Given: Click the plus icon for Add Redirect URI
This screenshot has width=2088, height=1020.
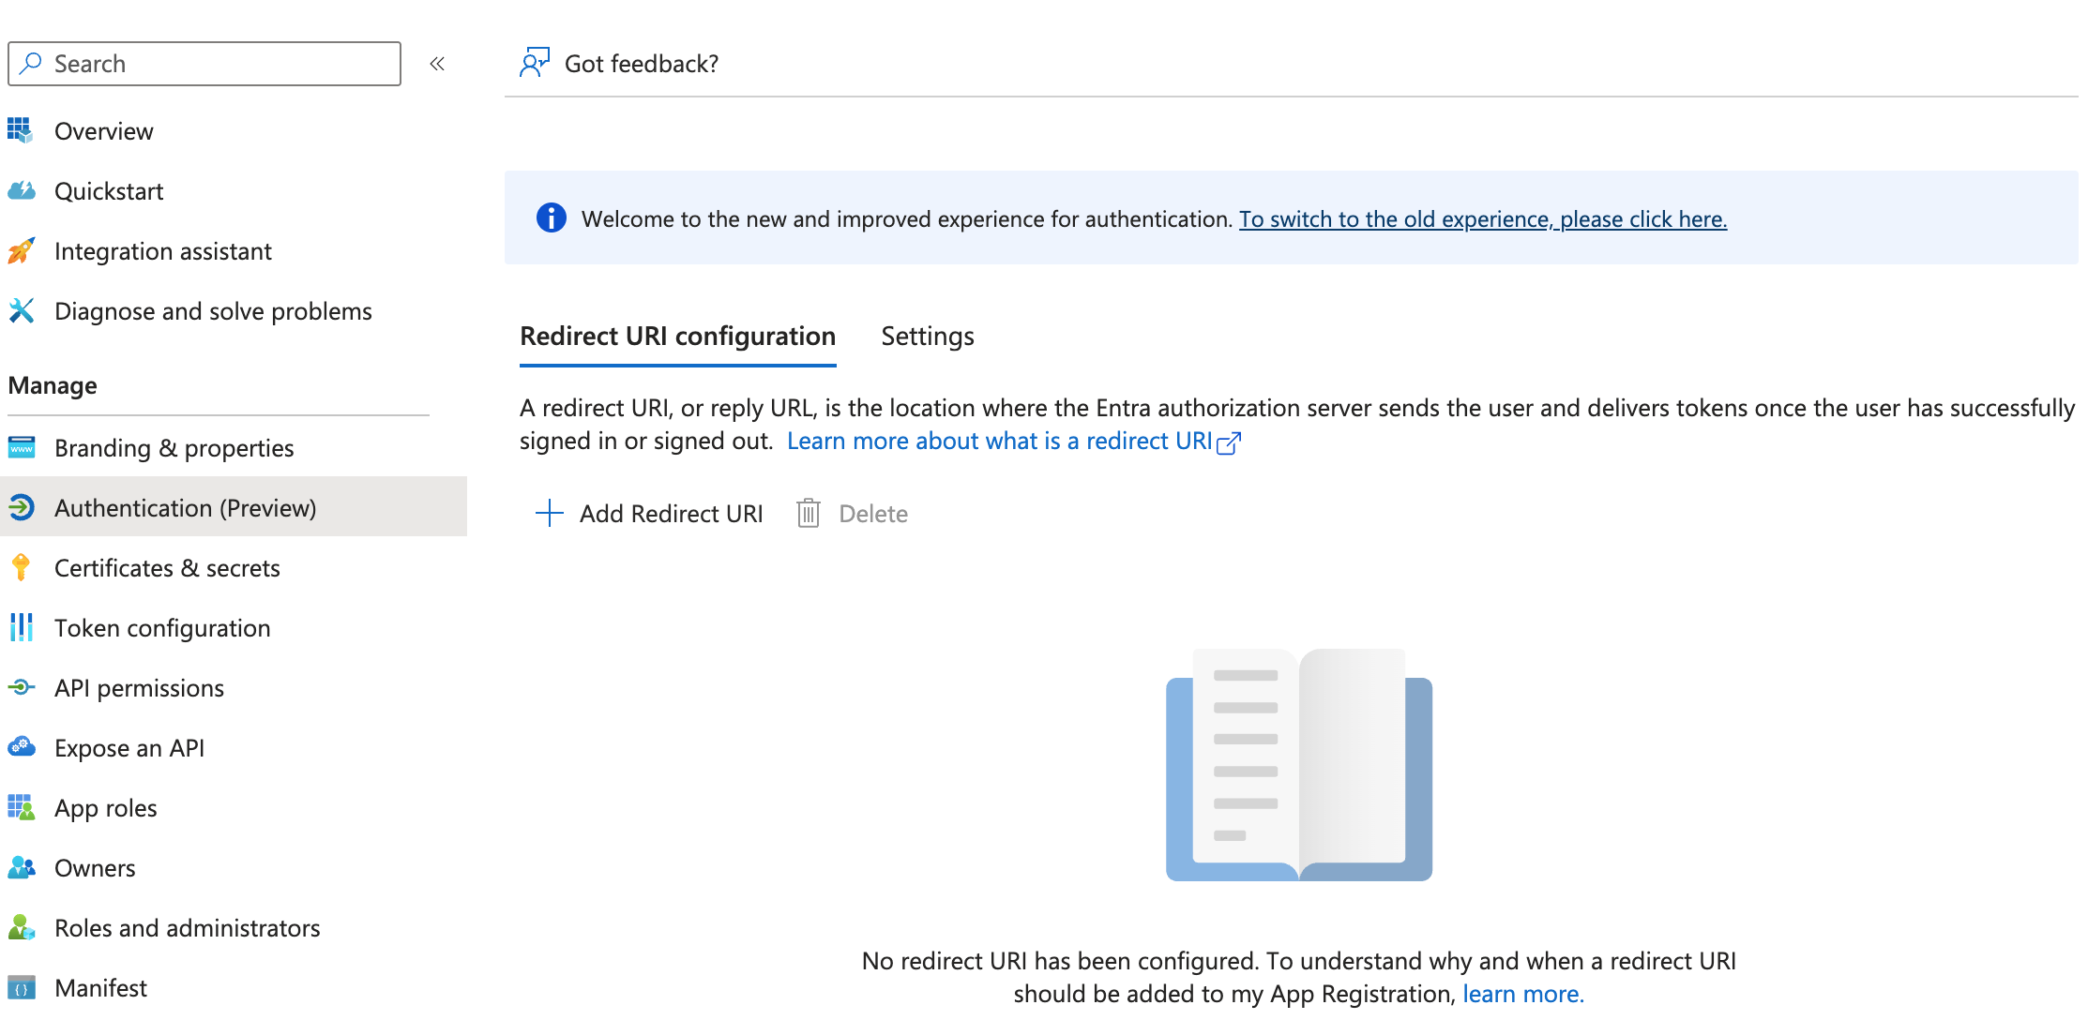Looking at the screenshot, I should coord(549,513).
